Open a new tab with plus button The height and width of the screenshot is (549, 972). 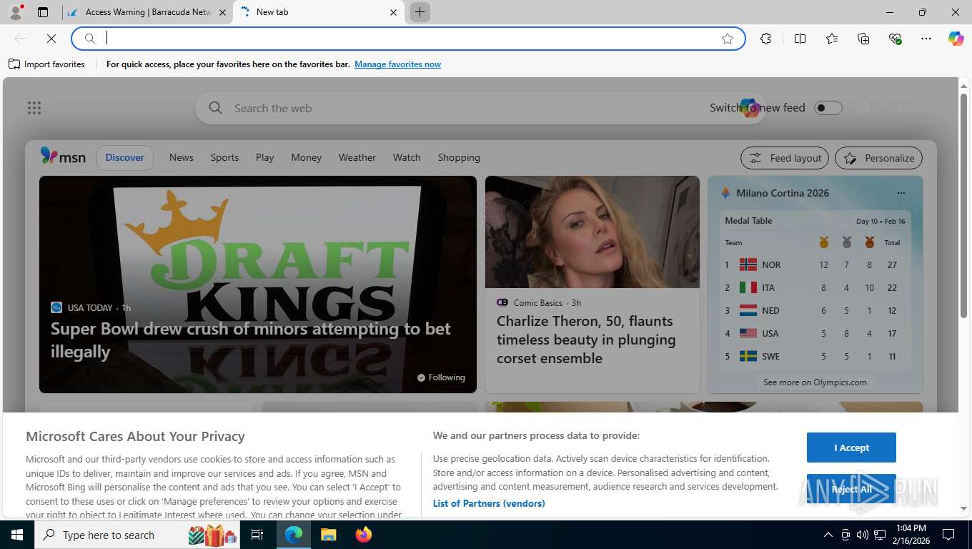(x=420, y=12)
